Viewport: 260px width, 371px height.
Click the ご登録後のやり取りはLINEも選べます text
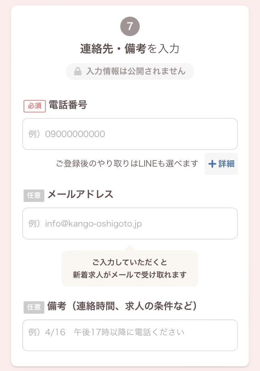tap(127, 164)
